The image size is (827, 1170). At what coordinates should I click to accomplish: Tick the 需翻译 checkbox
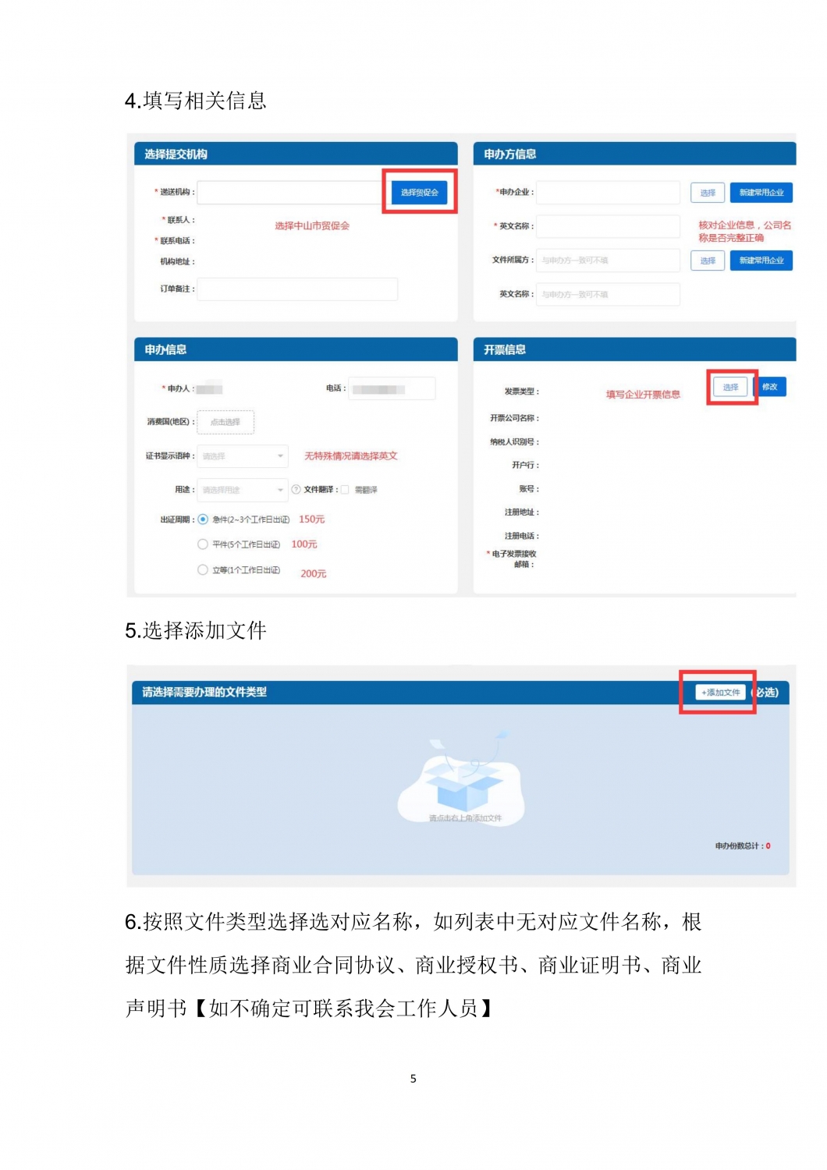[x=345, y=490]
